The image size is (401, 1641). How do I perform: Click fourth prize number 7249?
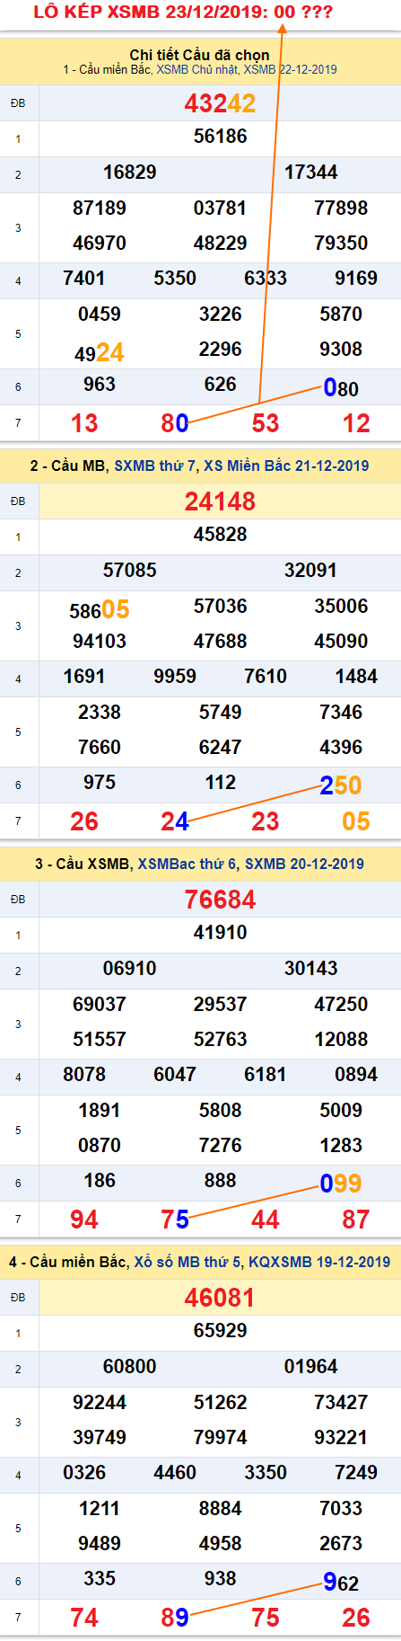coord(356,1473)
